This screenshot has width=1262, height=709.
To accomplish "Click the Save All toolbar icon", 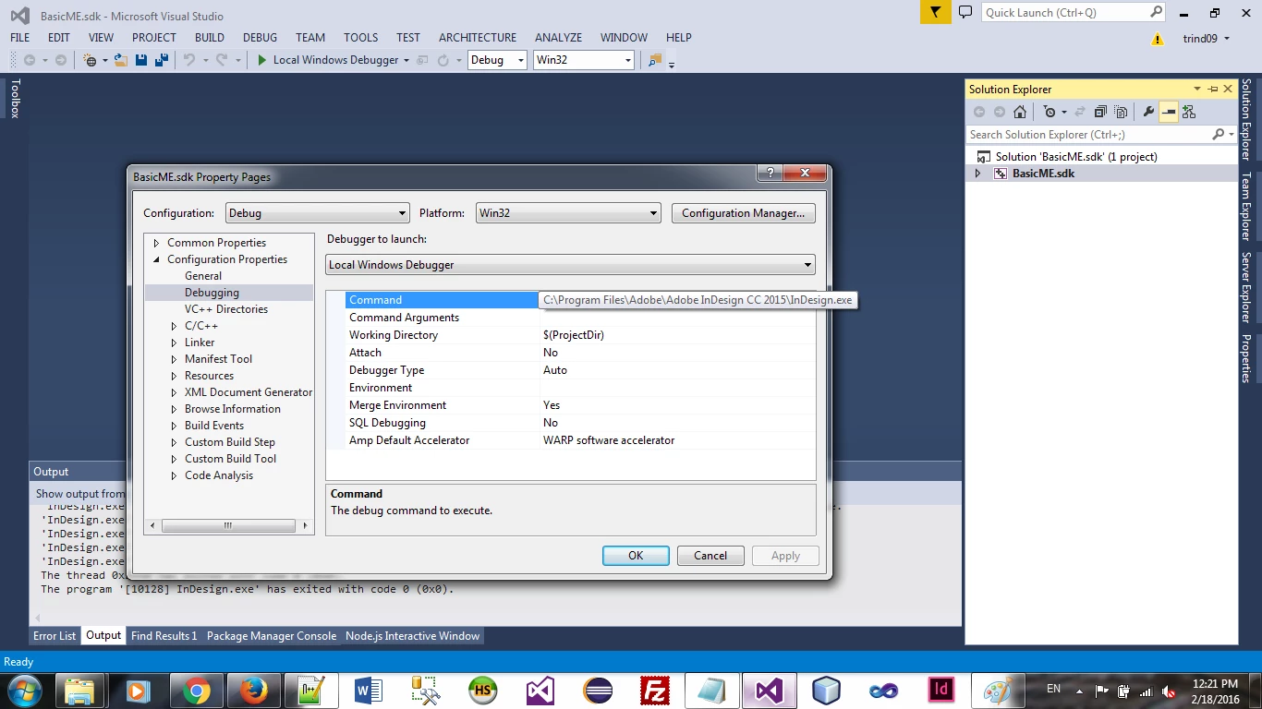I will 162,60.
